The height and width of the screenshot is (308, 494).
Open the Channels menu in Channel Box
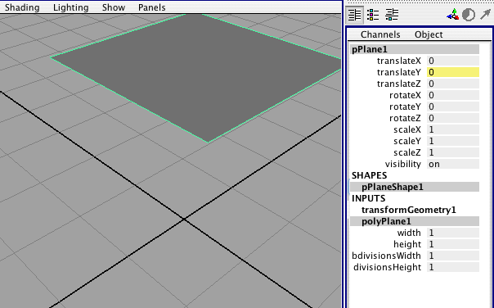point(380,34)
